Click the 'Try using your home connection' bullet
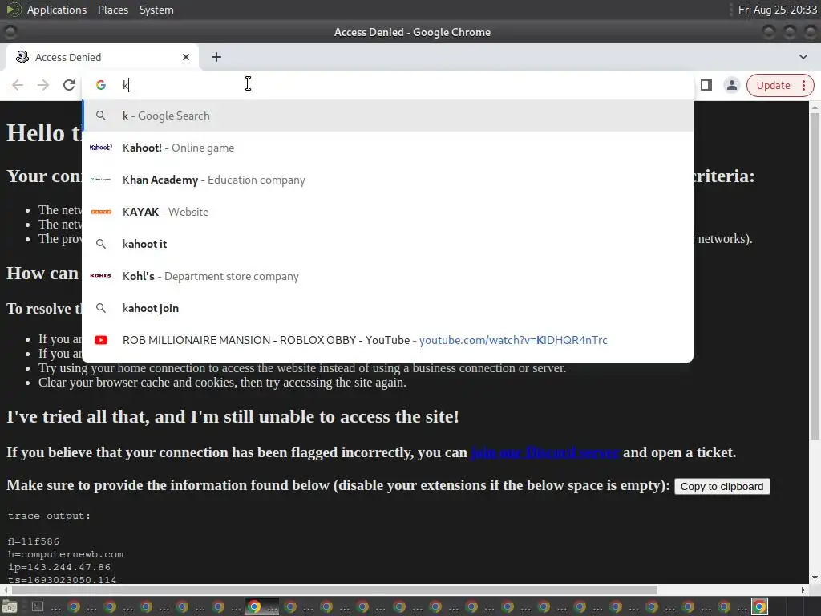This screenshot has height=616, width=821. coord(302,367)
